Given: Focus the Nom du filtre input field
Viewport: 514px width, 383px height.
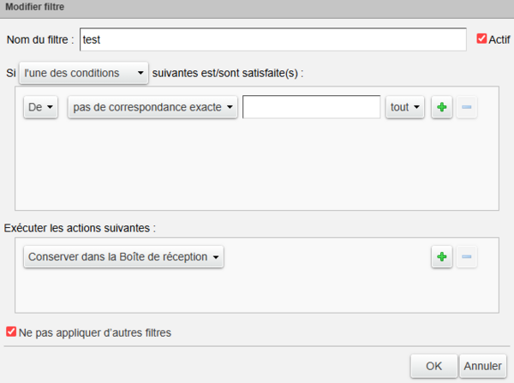Looking at the screenshot, I should [x=272, y=39].
